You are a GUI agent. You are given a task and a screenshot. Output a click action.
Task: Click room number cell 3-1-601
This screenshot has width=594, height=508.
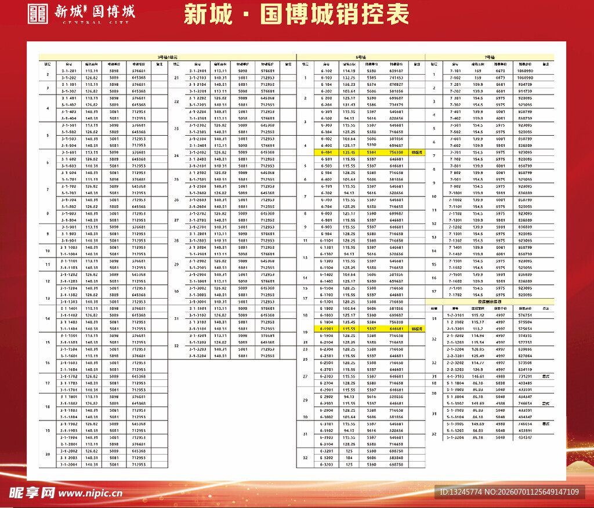[x=69, y=153]
